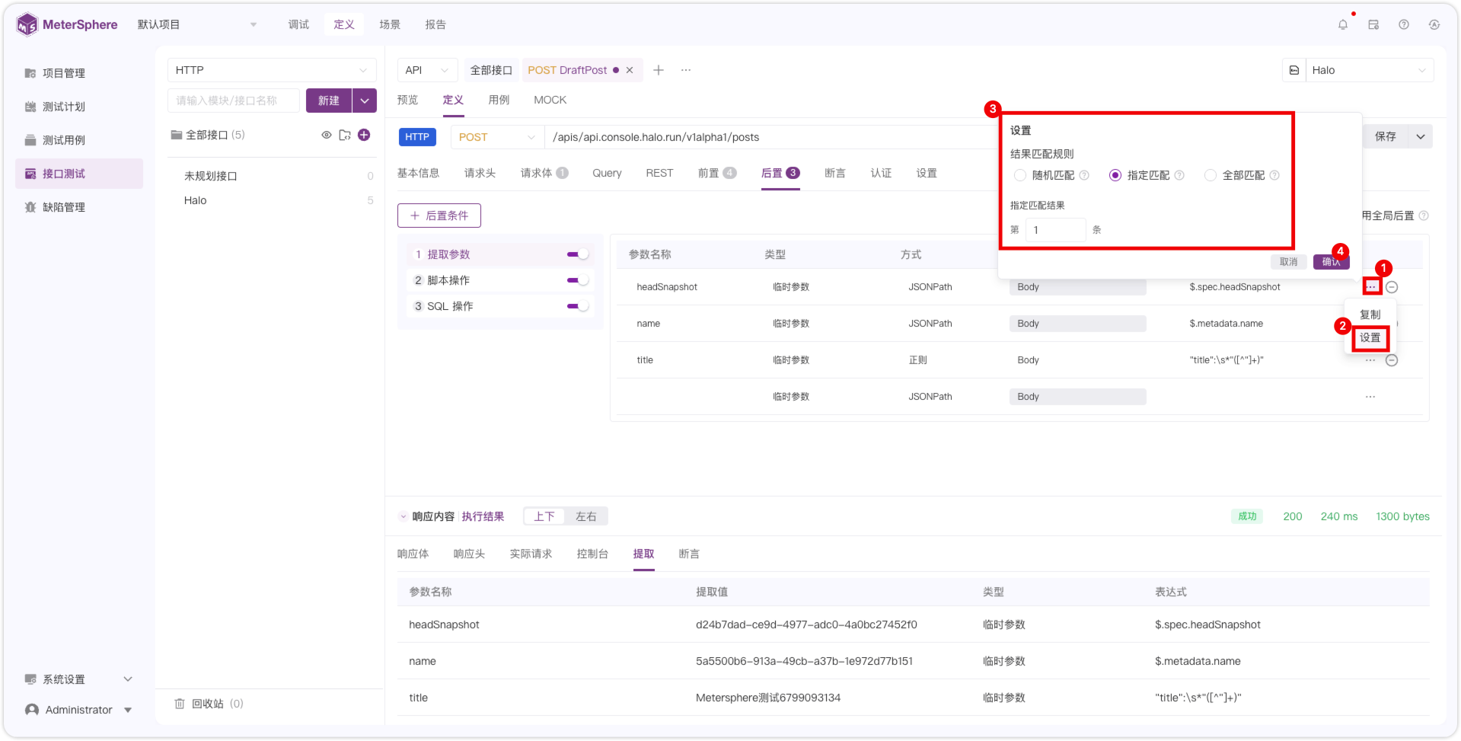The width and height of the screenshot is (1461, 741).
Task: Open the help question mark icon
Action: tap(1404, 24)
